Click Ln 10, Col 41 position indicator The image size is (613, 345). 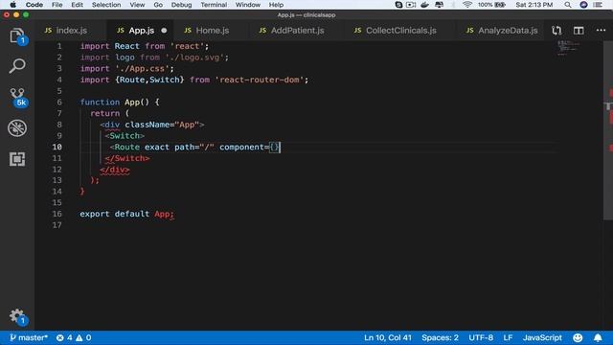387,337
